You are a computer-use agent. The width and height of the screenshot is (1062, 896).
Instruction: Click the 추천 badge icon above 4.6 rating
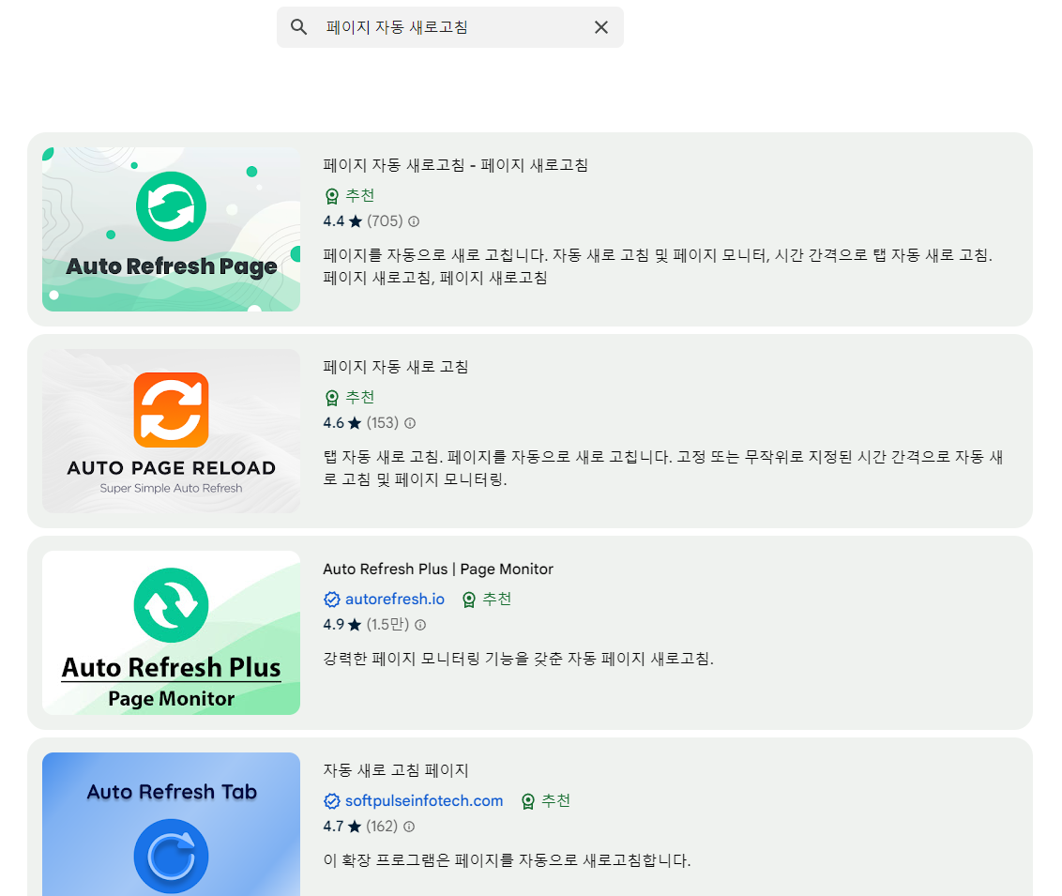pos(332,398)
